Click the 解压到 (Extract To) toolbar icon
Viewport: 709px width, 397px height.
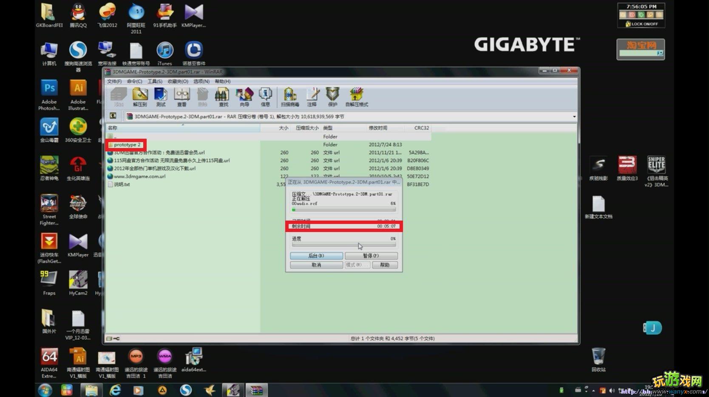coord(140,97)
